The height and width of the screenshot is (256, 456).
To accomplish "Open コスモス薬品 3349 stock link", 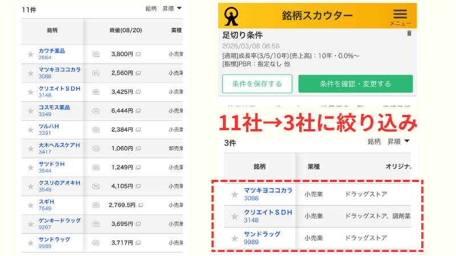I will 54,110.
